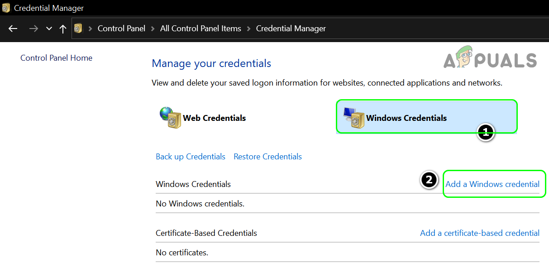This screenshot has width=549, height=268.
Task: Add a certificate-based credential
Action: click(480, 233)
